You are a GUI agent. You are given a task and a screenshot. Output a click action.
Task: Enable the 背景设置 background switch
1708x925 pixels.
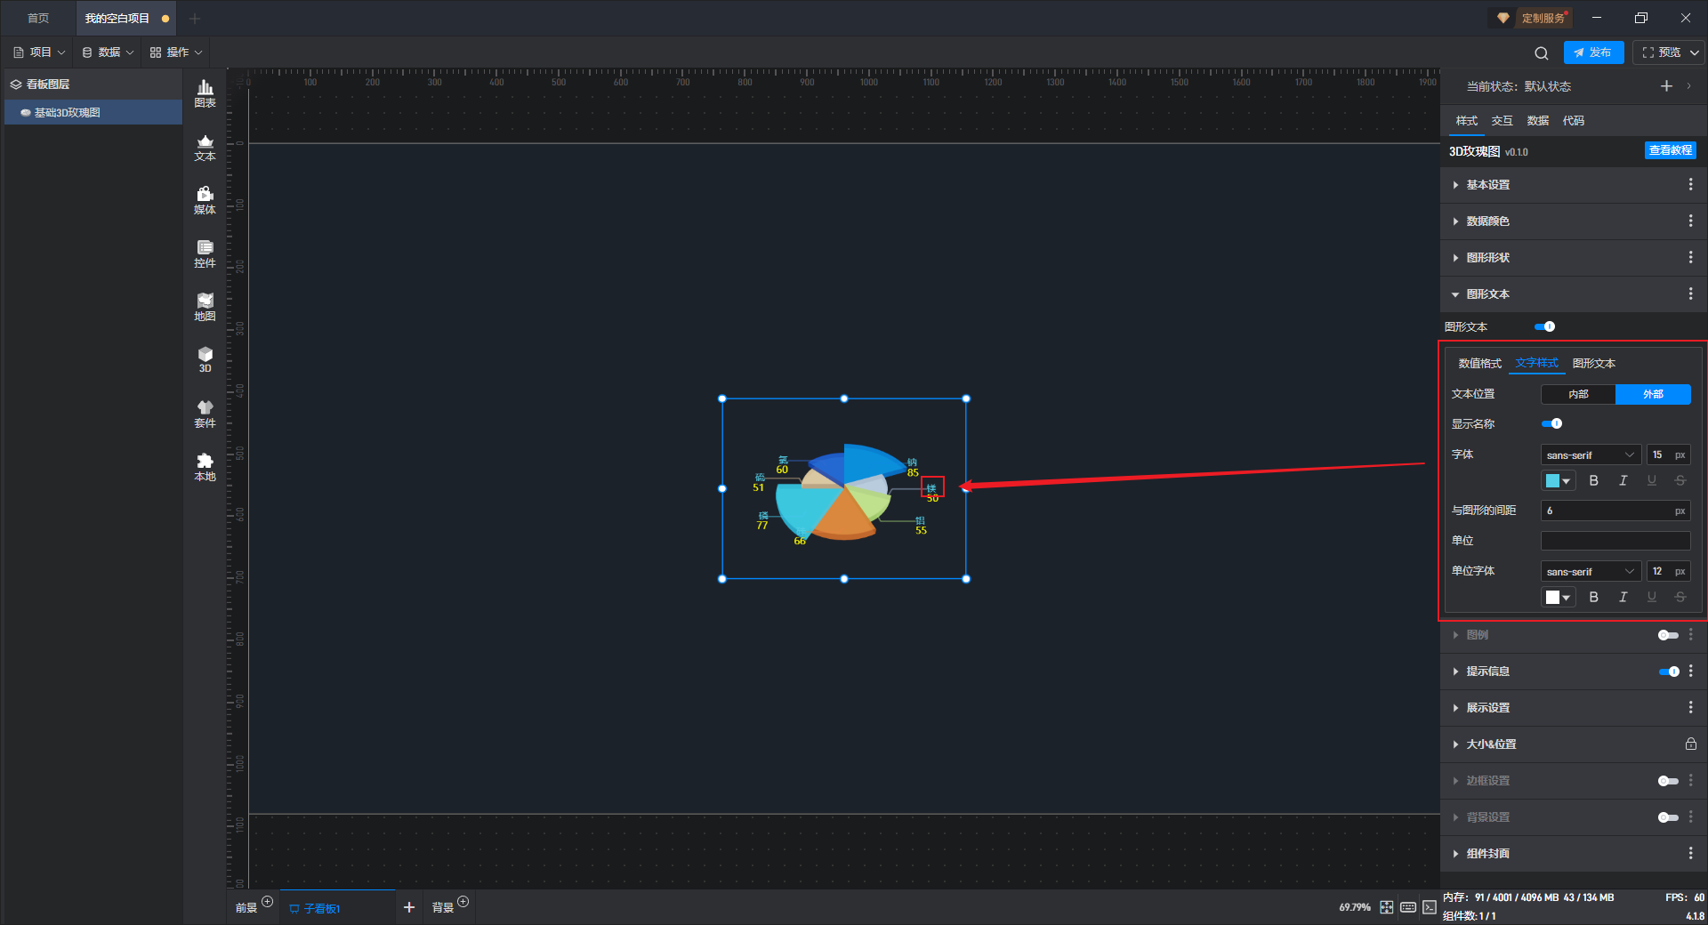tap(1668, 817)
